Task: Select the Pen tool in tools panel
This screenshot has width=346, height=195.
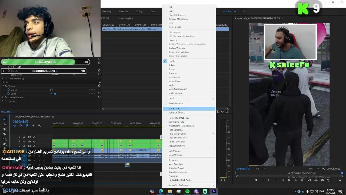Action: [x=4, y=144]
